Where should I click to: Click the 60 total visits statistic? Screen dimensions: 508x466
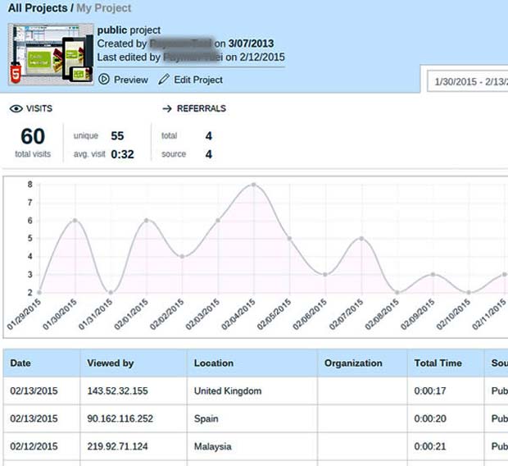click(x=33, y=137)
